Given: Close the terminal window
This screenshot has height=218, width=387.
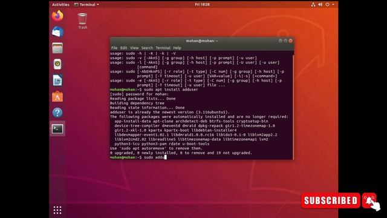Looking at the screenshot, I should tap(290, 41).
